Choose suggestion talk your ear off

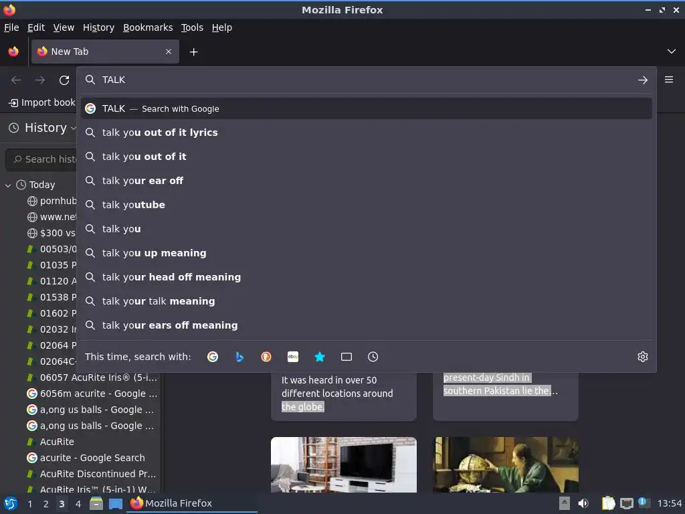366,181
